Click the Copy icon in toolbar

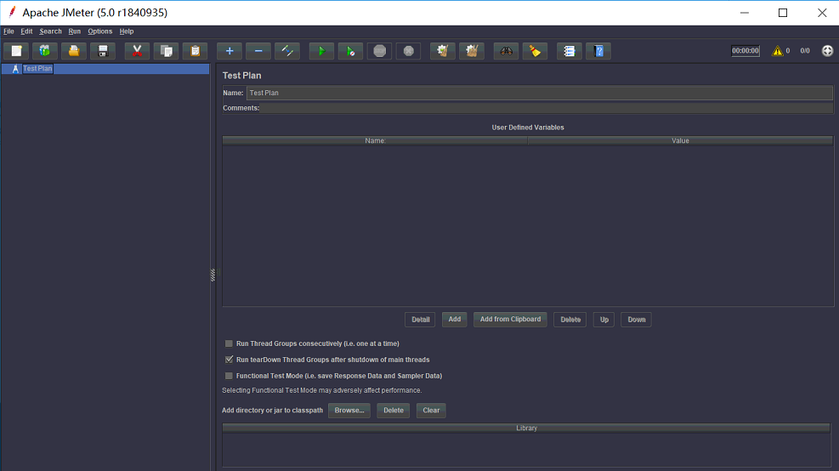[x=166, y=51]
